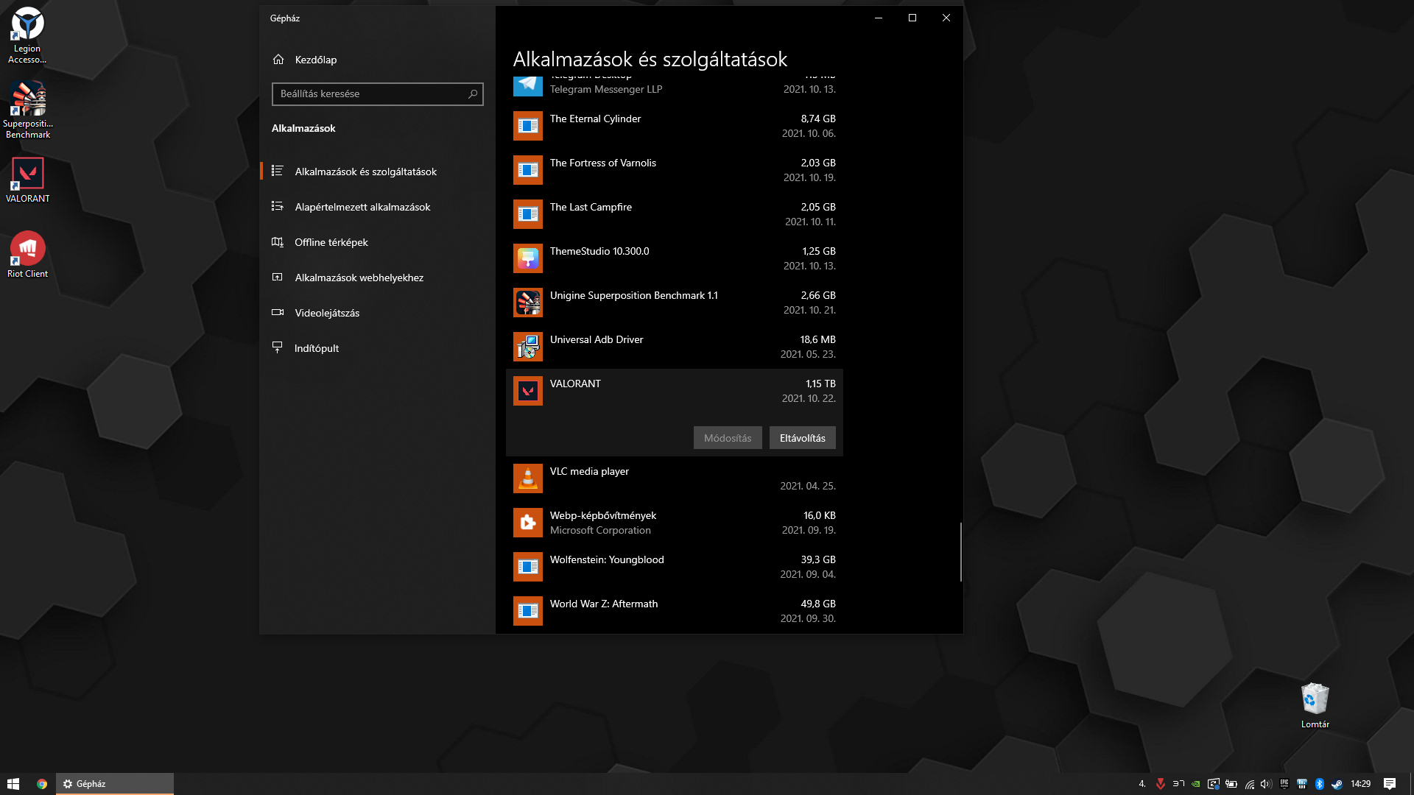Open Chrome from the taskbar

point(42,784)
